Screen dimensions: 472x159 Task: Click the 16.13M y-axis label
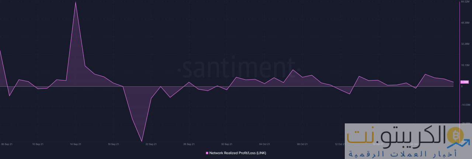tap(465, 65)
